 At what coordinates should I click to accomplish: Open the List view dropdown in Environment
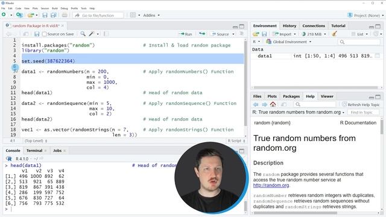pos(360,34)
